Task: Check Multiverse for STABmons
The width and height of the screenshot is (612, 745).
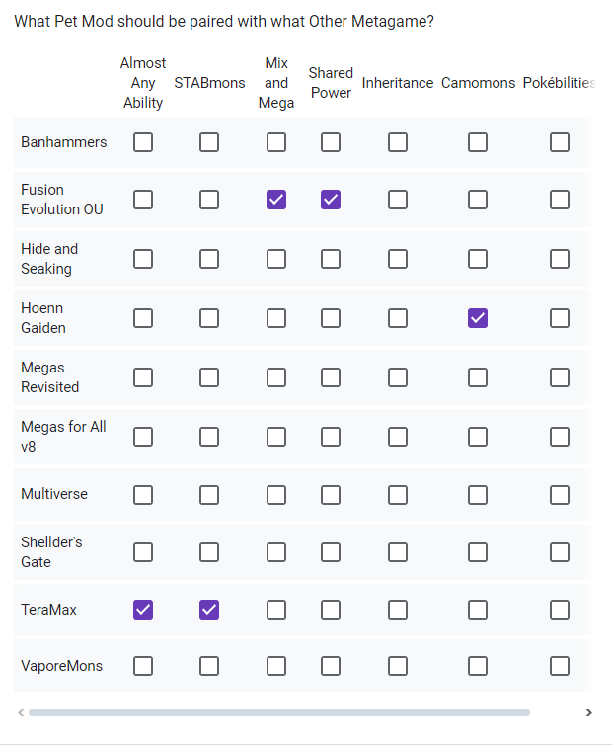Action: (209, 495)
